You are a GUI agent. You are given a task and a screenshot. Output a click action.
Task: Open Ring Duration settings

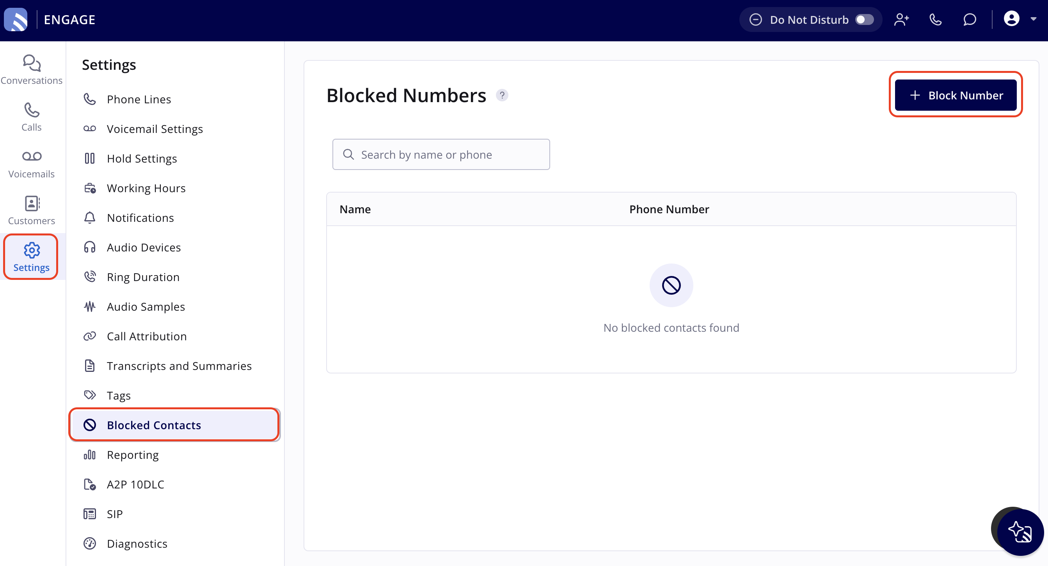click(175, 277)
